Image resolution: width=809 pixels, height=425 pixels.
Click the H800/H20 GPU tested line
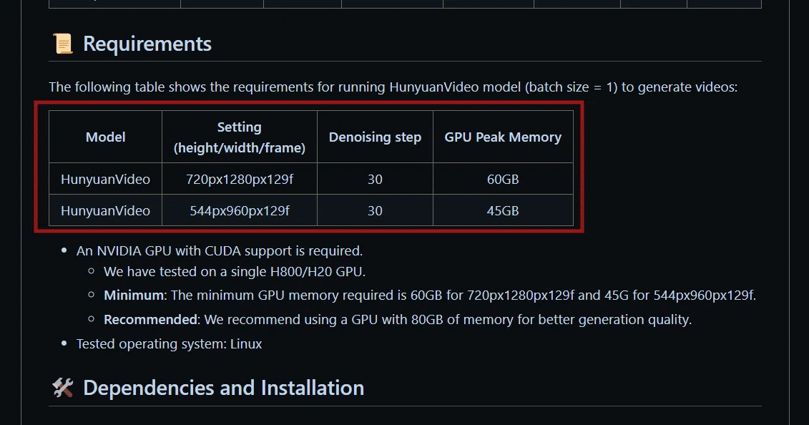coord(234,271)
